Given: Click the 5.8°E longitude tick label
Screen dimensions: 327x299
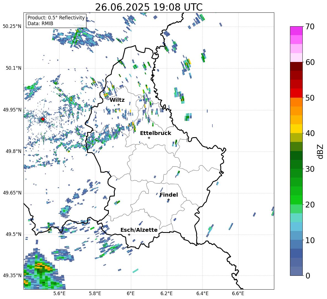Looking at the screenshot, I should coord(95,293).
